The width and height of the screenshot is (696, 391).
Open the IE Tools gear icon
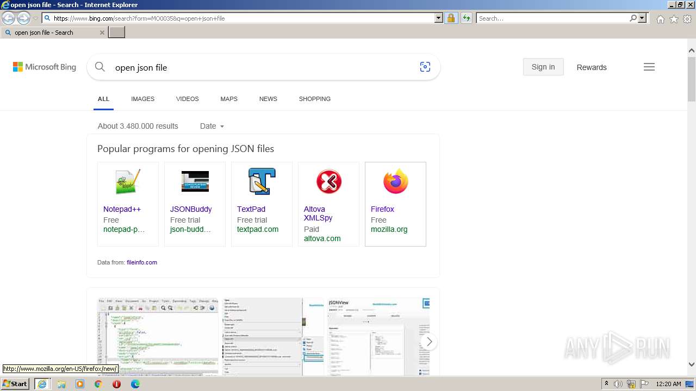coord(687,19)
